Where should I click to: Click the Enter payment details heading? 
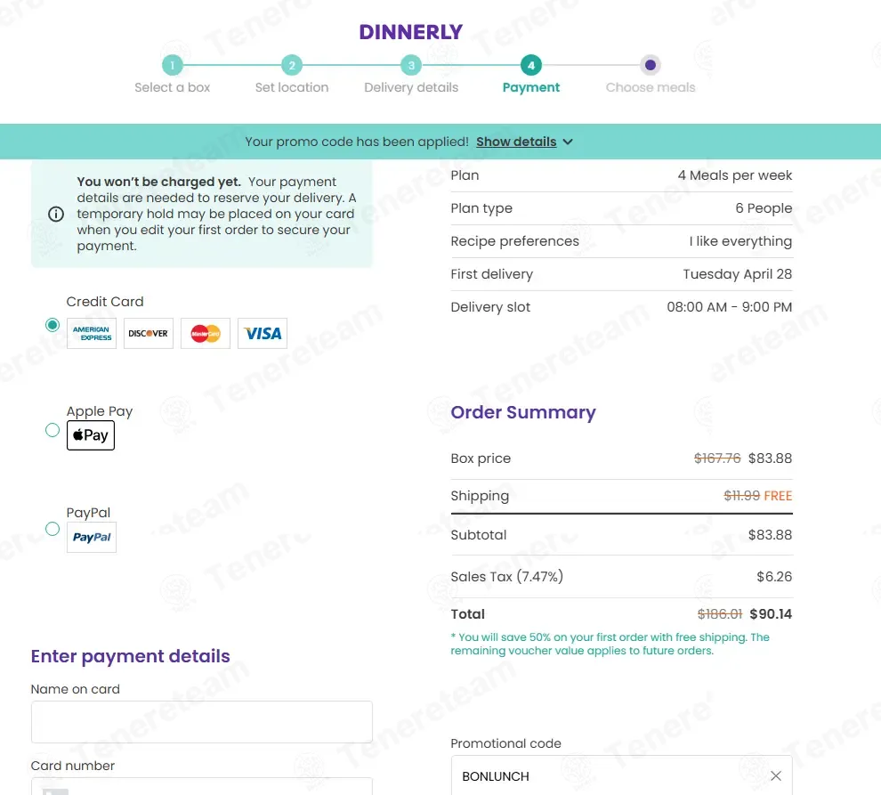[130, 657]
